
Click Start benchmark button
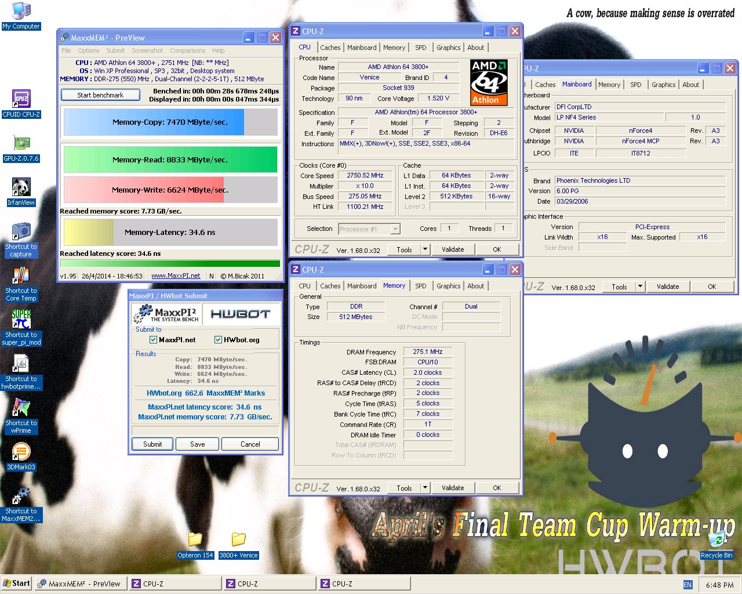tap(100, 95)
